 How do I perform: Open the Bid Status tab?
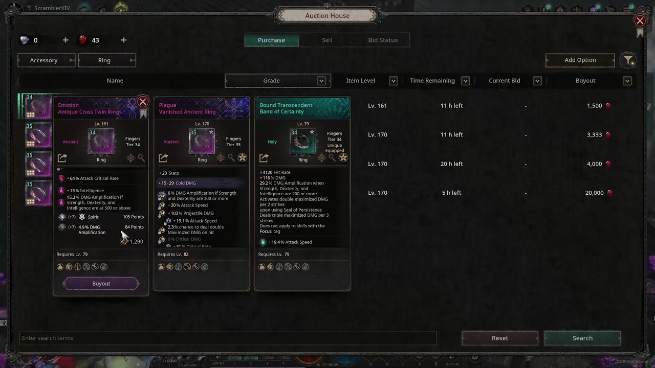click(383, 40)
